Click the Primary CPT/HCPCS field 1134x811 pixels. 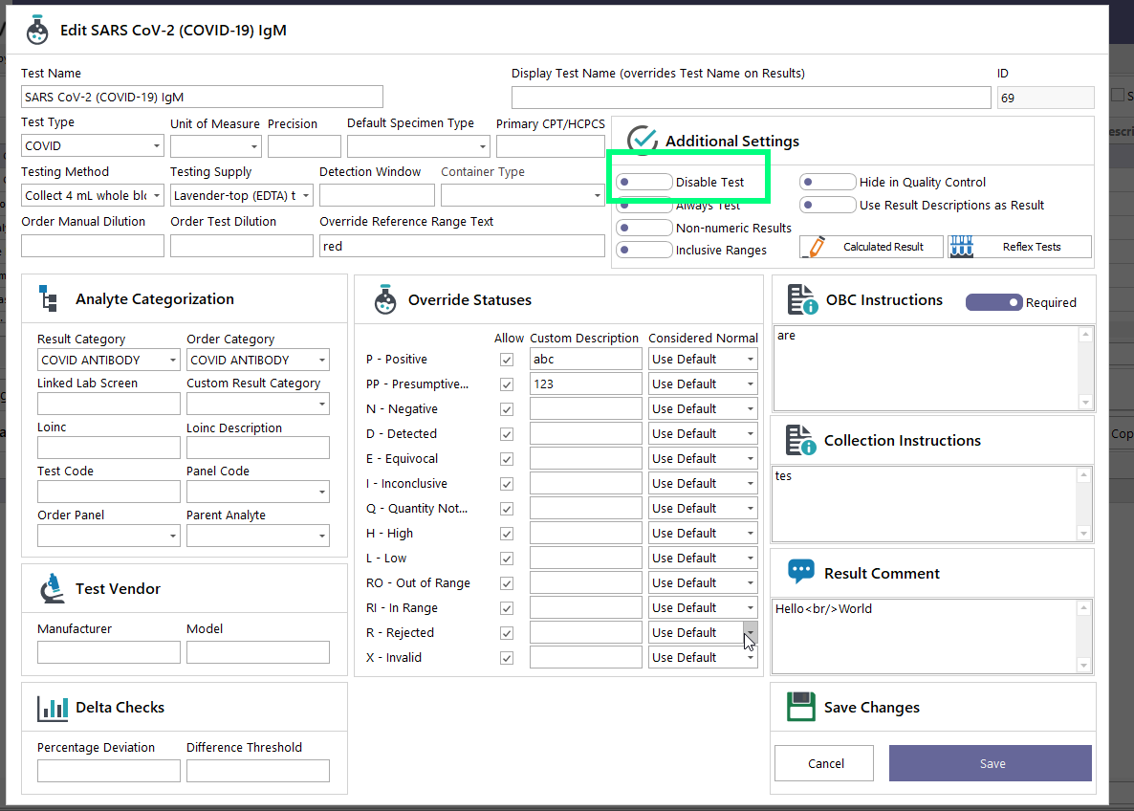[551, 146]
